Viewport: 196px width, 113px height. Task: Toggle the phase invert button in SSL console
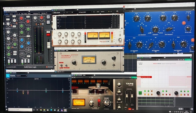(48, 17)
